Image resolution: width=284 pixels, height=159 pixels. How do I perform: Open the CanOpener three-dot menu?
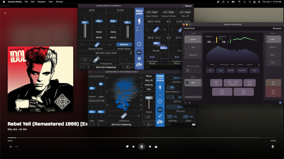coord(160,110)
